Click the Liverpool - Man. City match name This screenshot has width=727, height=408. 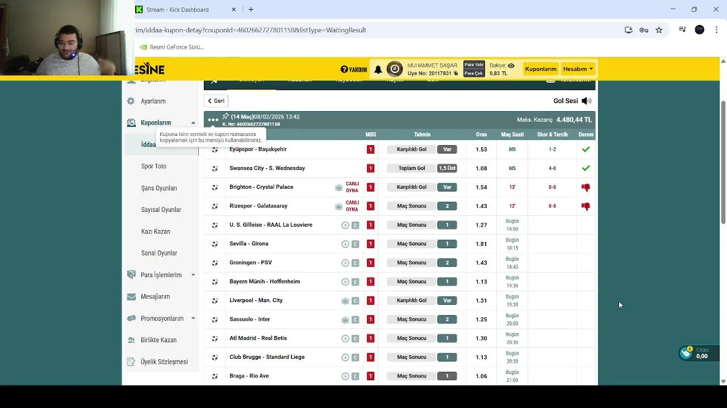point(256,300)
